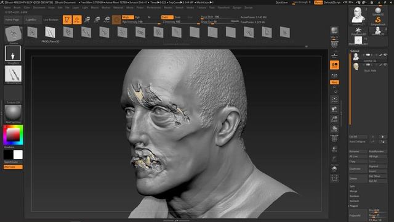The image size is (394, 222).
Task: Click the select-up arrow next to List All
Action: click(x=372, y=137)
